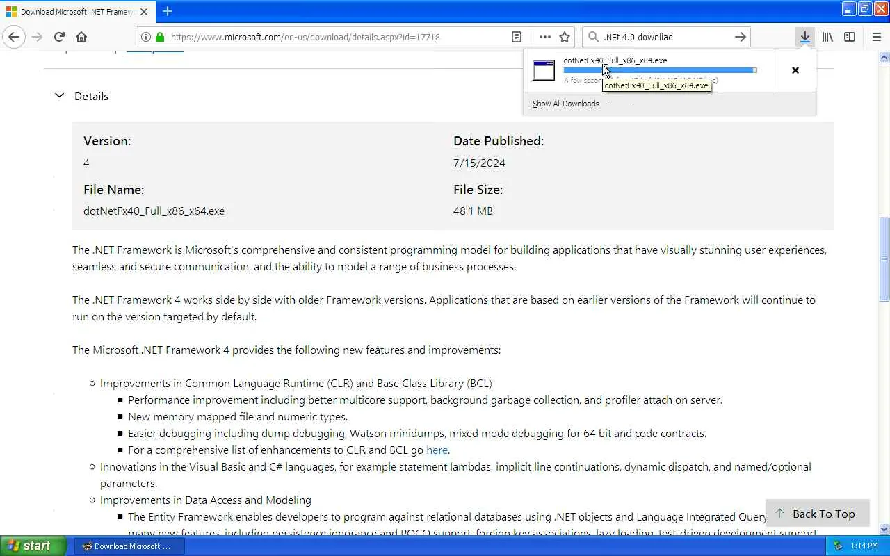Cancel the dotNetFx40 download

pos(795,70)
